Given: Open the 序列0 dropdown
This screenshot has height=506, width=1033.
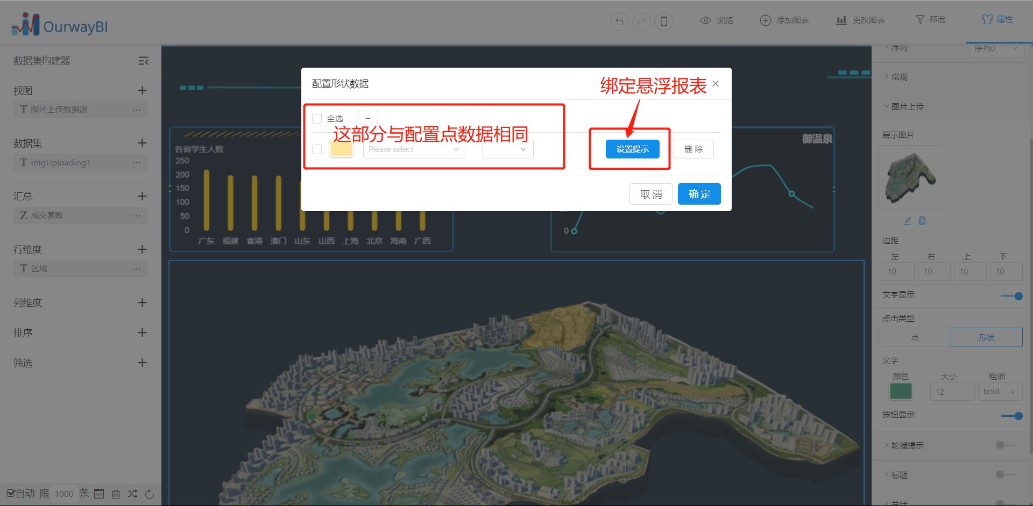Looking at the screenshot, I should [996, 48].
